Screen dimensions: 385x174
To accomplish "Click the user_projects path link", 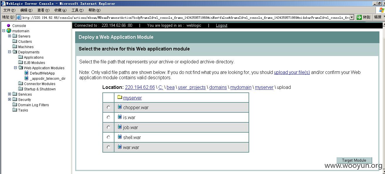I will (x=192, y=87).
